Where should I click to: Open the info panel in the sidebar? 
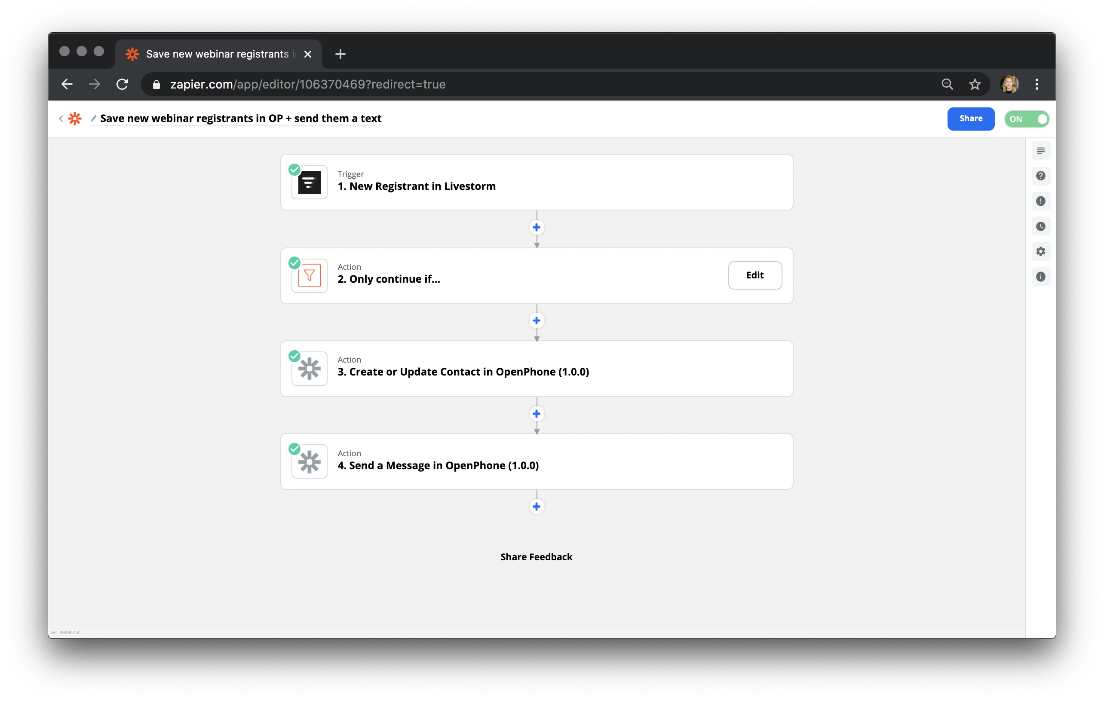[1041, 276]
